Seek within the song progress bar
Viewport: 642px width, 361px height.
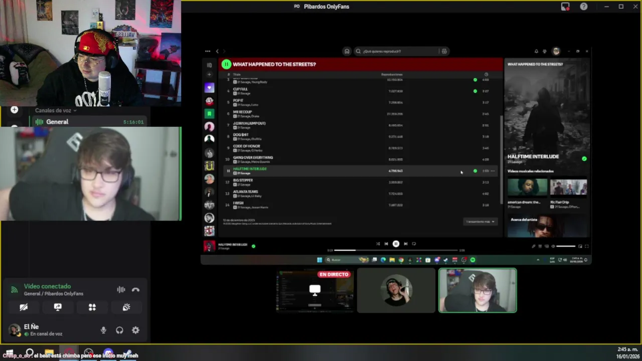(396, 250)
